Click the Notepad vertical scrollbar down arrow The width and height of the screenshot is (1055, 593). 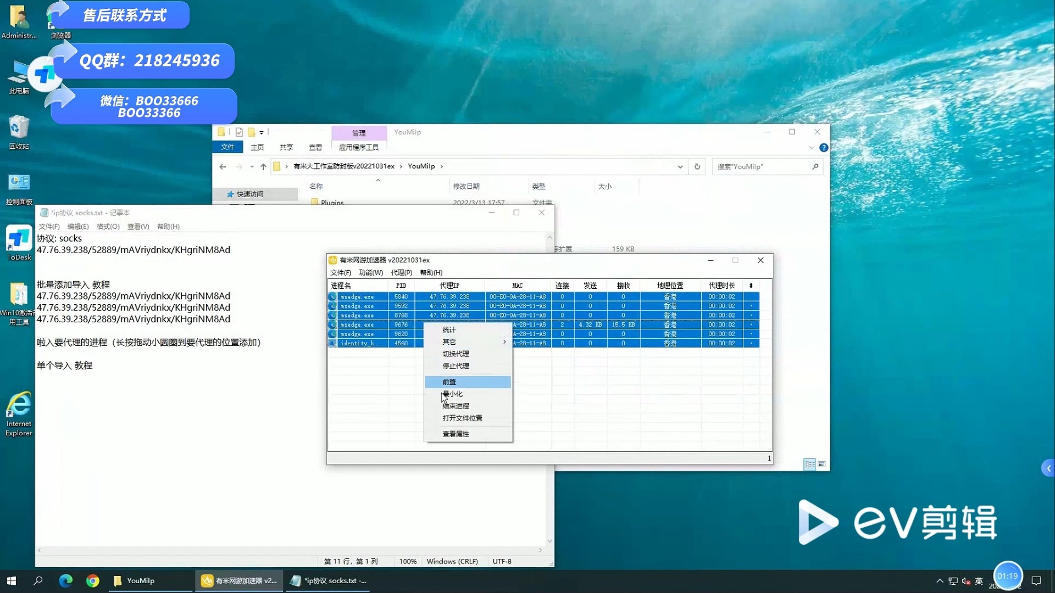click(549, 541)
